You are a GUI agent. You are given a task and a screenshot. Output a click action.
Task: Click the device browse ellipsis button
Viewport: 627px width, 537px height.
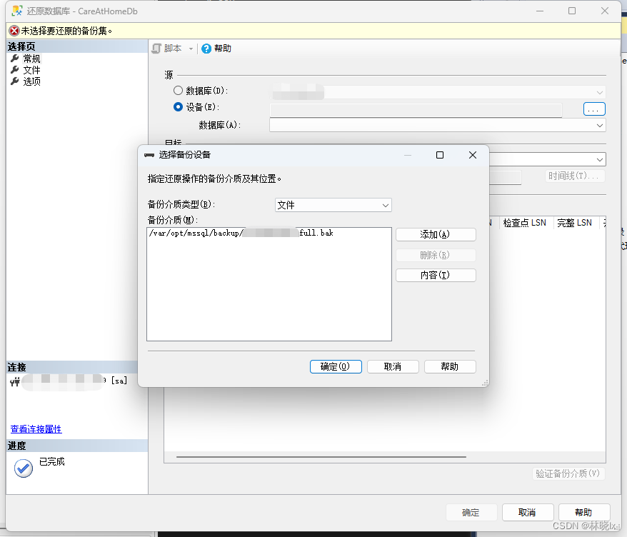pyautogui.click(x=594, y=109)
